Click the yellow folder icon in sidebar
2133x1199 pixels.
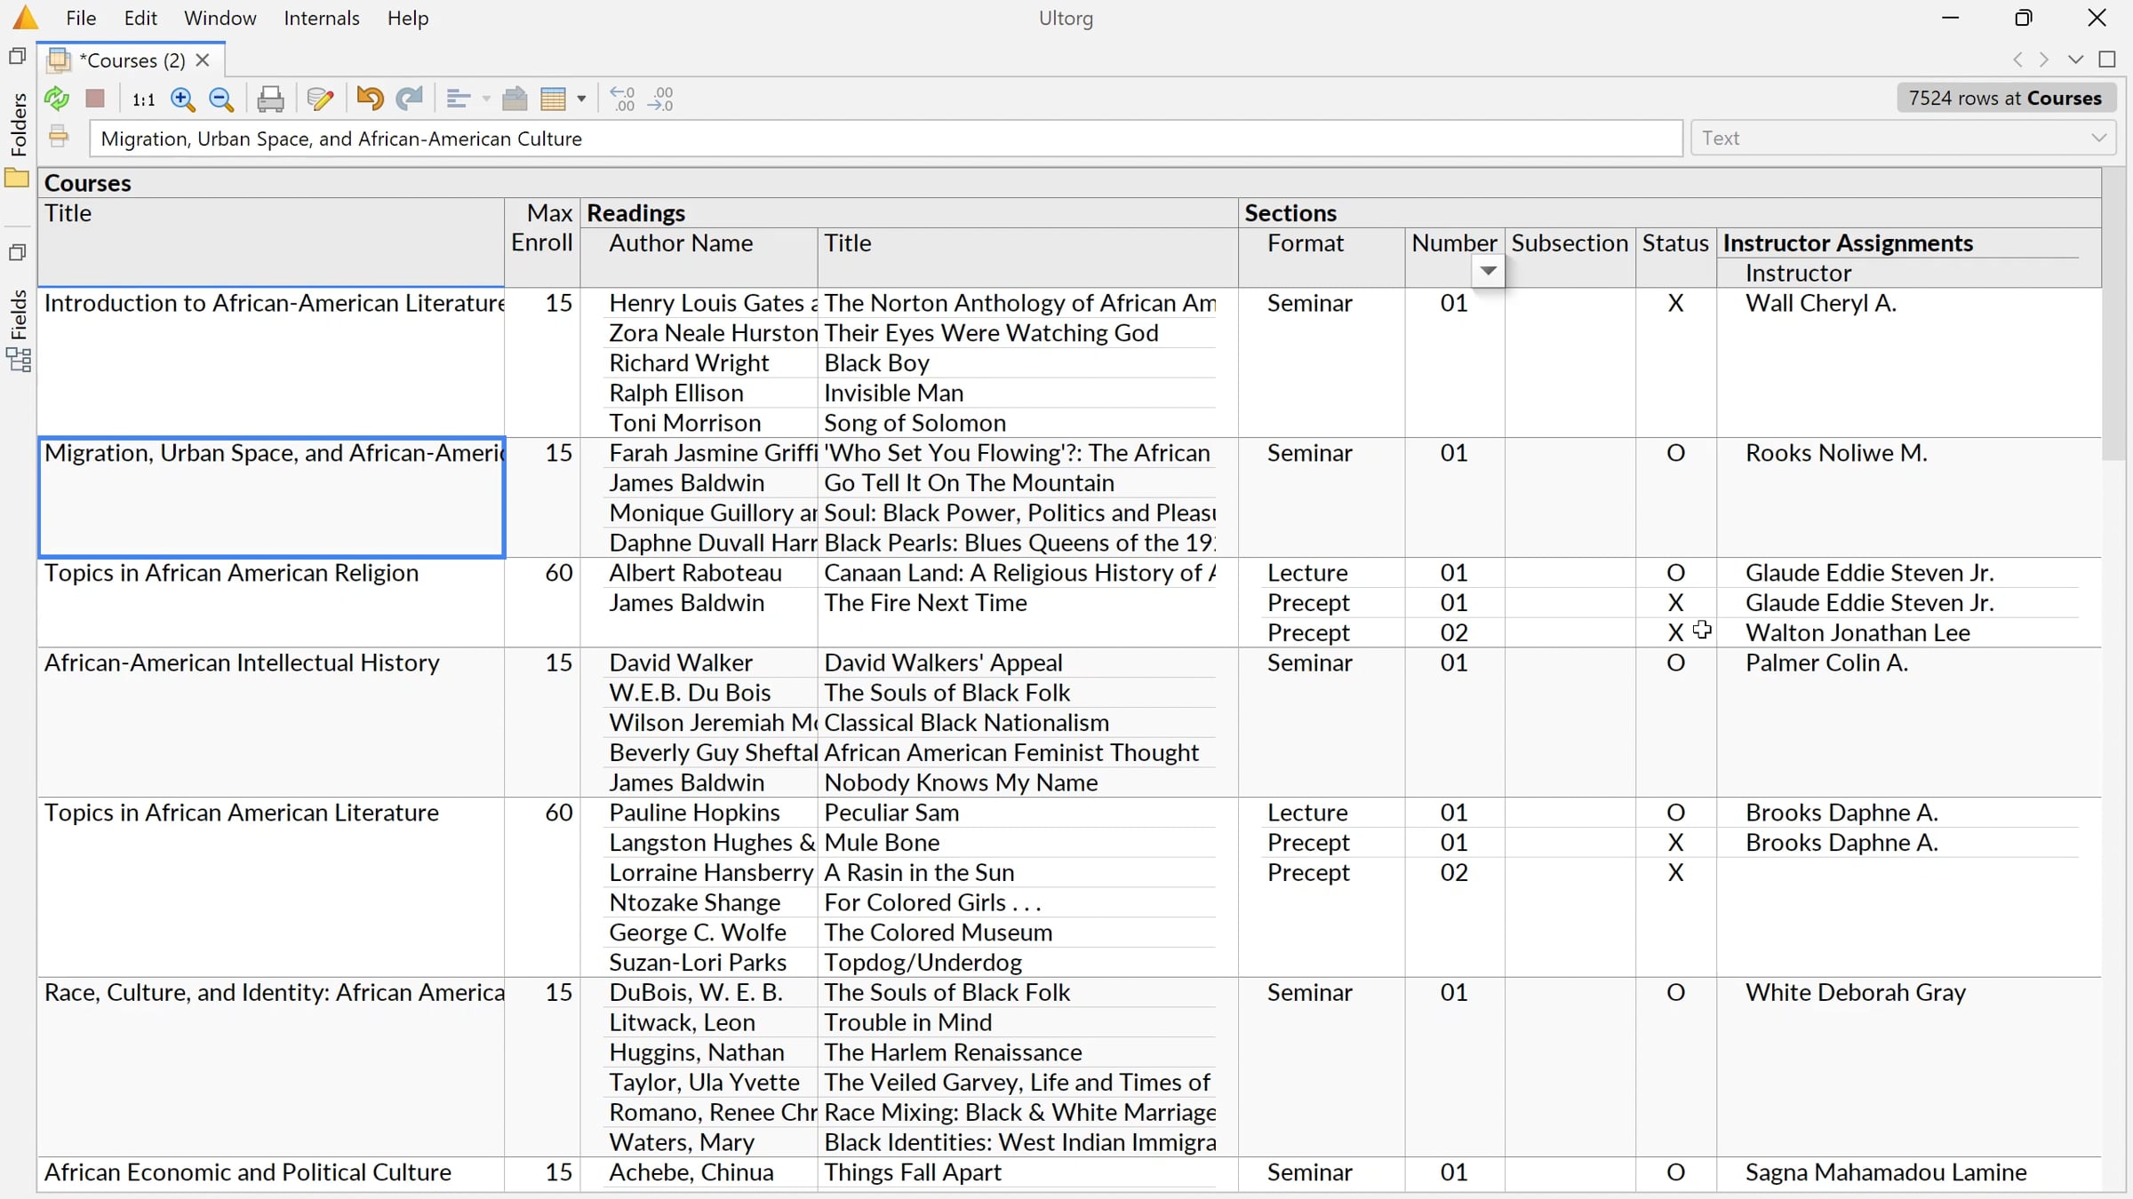[x=17, y=178]
